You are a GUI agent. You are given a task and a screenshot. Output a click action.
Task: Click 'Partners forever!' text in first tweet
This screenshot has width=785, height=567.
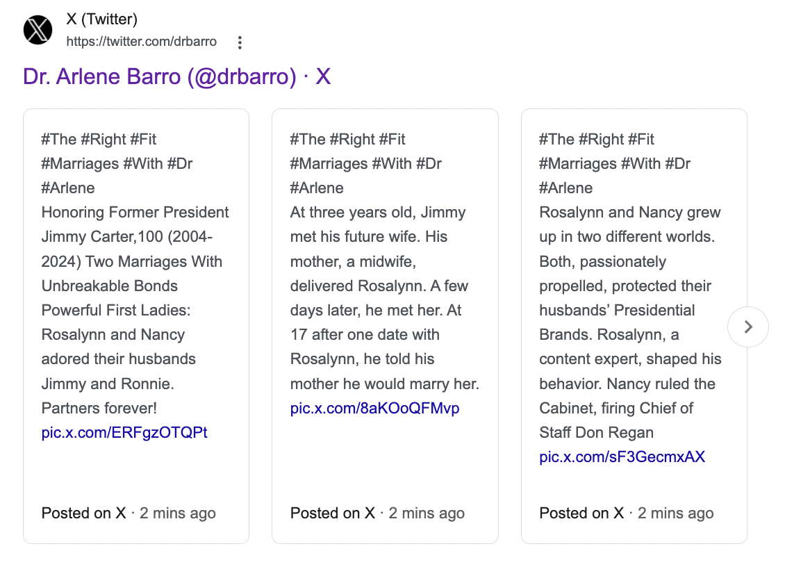(x=99, y=408)
